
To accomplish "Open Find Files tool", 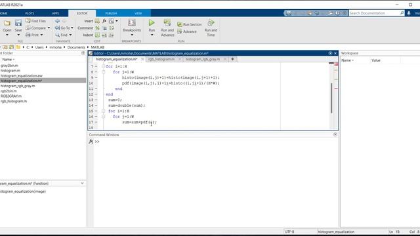I will (35, 21).
